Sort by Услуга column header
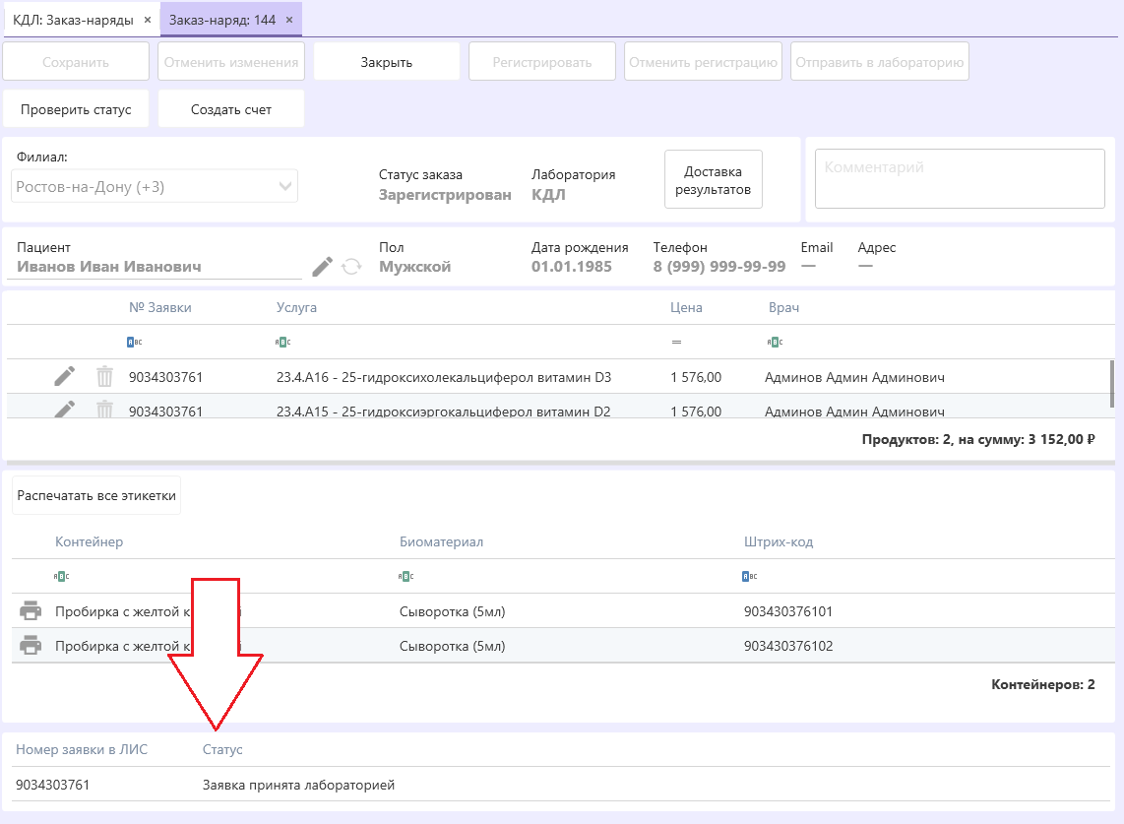The width and height of the screenshot is (1124, 824). click(x=296, y=307)
